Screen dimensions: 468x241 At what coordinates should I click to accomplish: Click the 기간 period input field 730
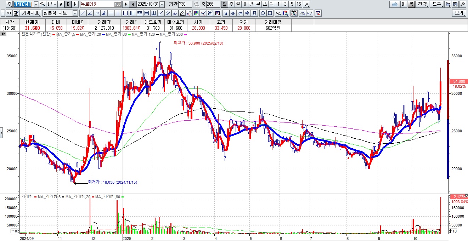185,4
